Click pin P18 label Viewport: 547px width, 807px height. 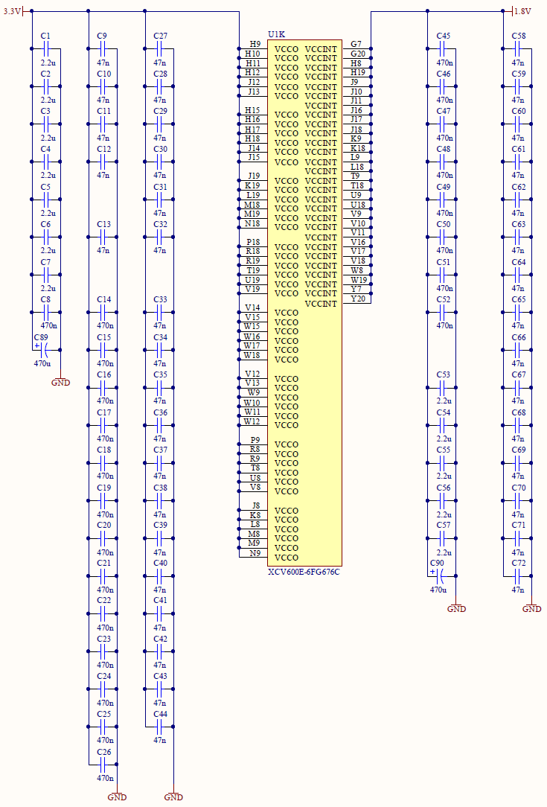(253, 242)
